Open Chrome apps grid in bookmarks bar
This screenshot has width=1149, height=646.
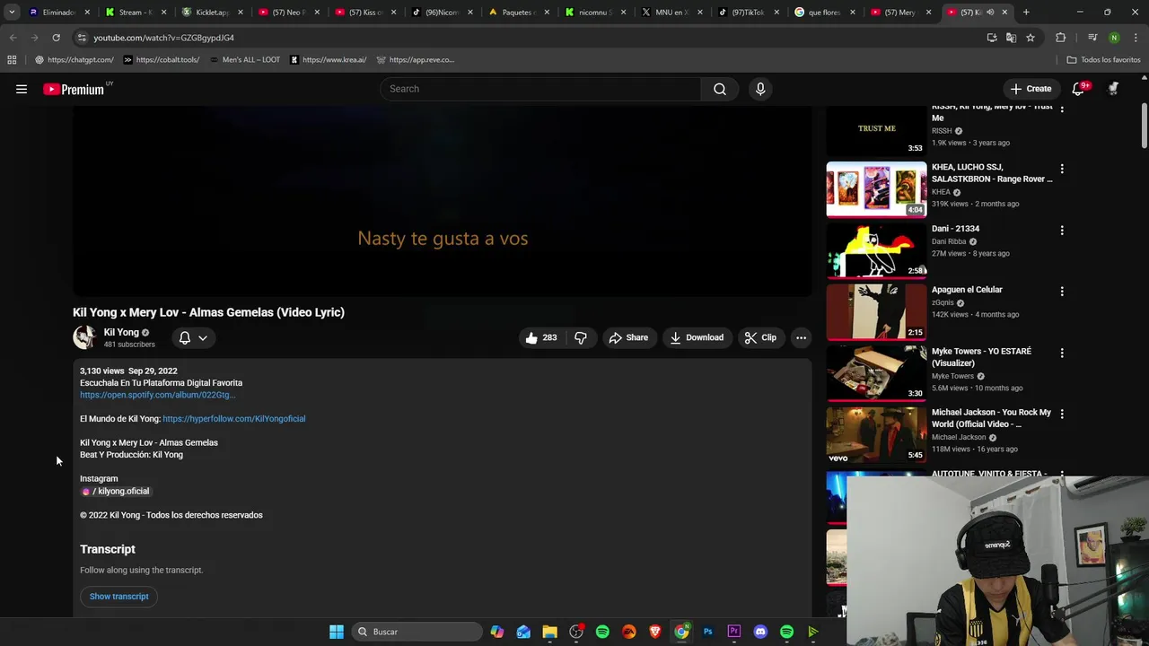(12, 60)
